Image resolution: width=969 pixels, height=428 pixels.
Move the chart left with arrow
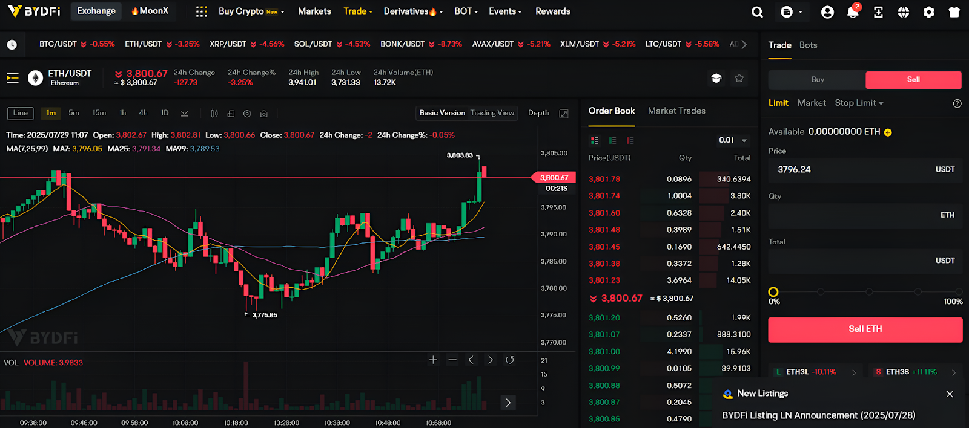(471, 360)
